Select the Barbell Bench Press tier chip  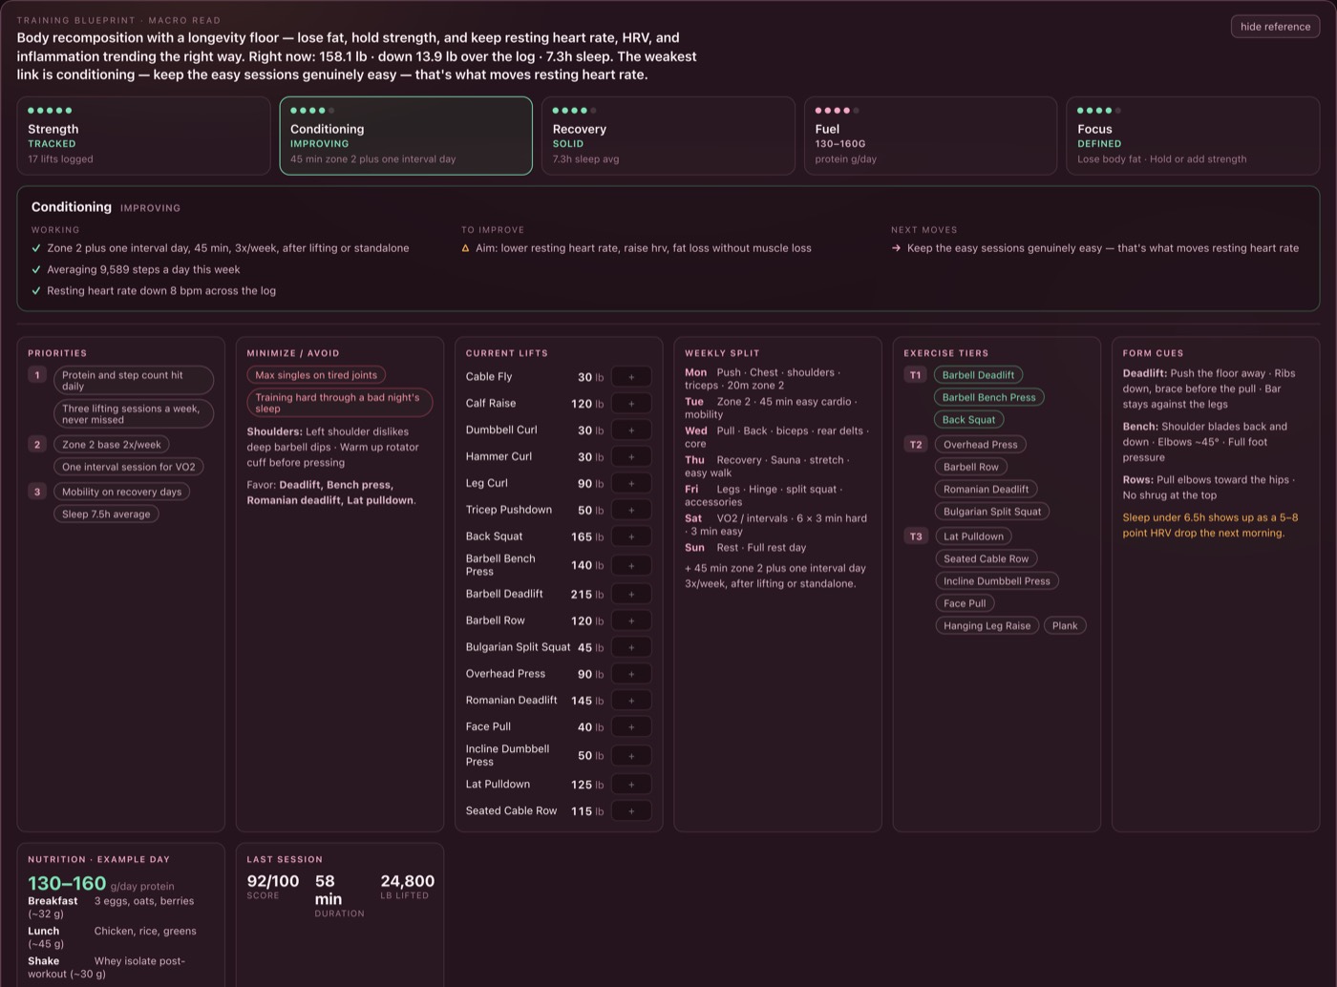pyautogui.click(x=988, y=397)
